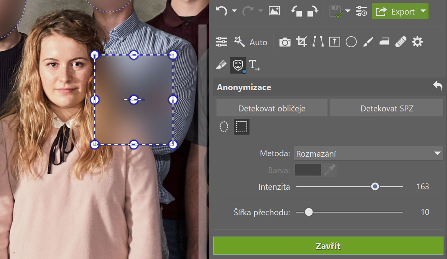Click the Undo arrow icon
The image size is (447, 259).
tap(222, 11)
